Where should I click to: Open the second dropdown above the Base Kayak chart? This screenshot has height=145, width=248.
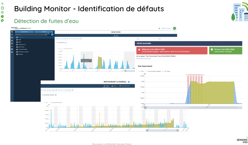pyautogui.click(x=166, y=39)
